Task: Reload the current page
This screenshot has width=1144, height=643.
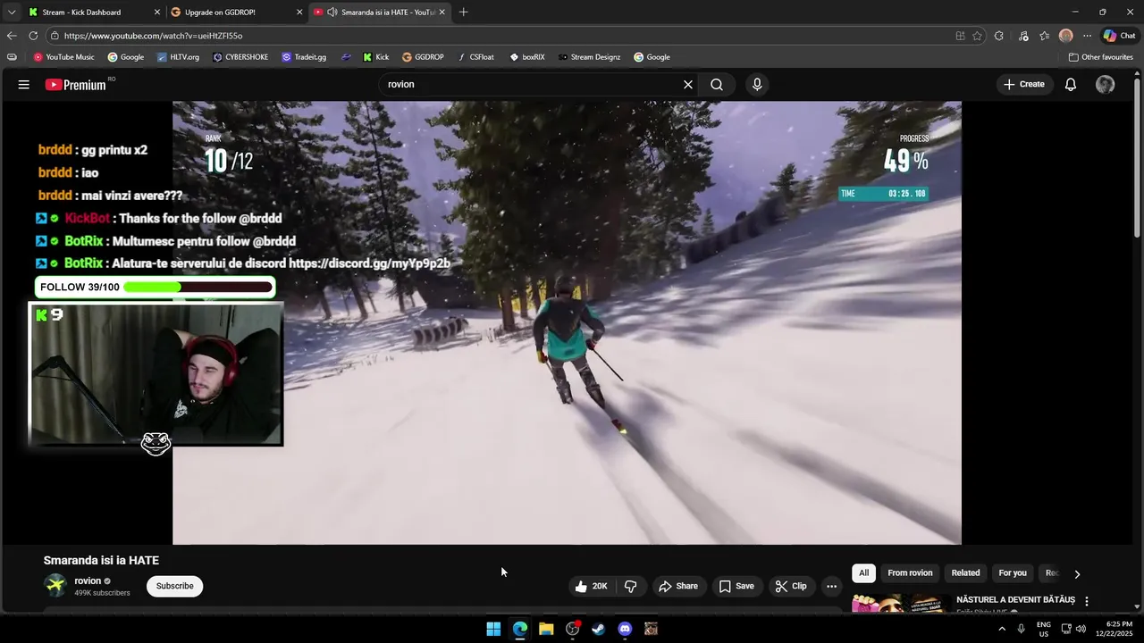Action: (33, 36)
